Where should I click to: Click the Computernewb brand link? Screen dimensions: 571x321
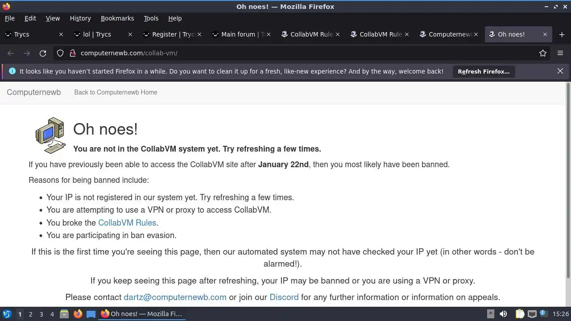(33, 92)
